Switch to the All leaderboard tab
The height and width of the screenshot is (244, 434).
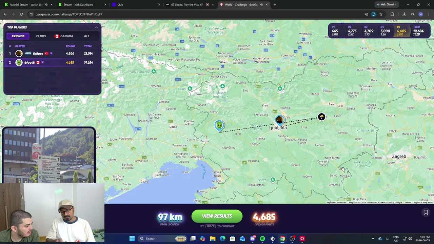coord(86,36)
